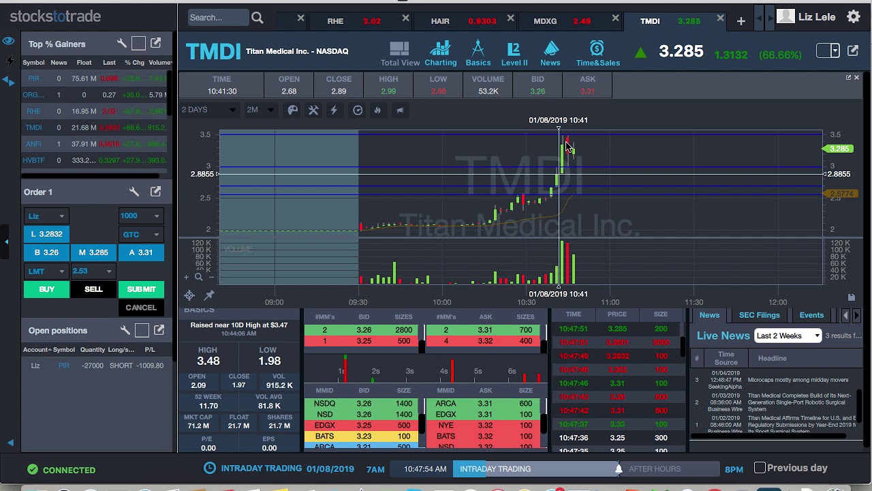Check the Previous day checkbox
Image resolution: width=872 pixels, height=491 pixels.
[760, 468]
